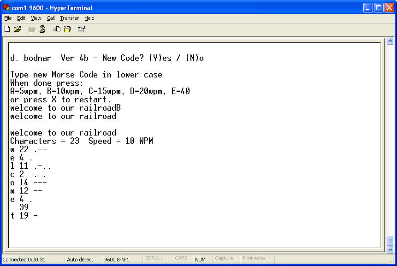397x266 pixels.
Task: Click the HyperTerminal title bar app icon
Action: point(6,7)
